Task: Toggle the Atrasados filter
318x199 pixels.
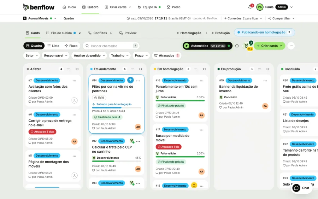Action: (x=166, y=55)
